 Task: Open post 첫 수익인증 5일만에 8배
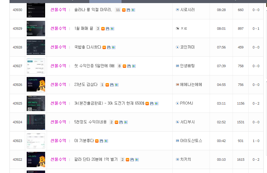click(94, 66)
